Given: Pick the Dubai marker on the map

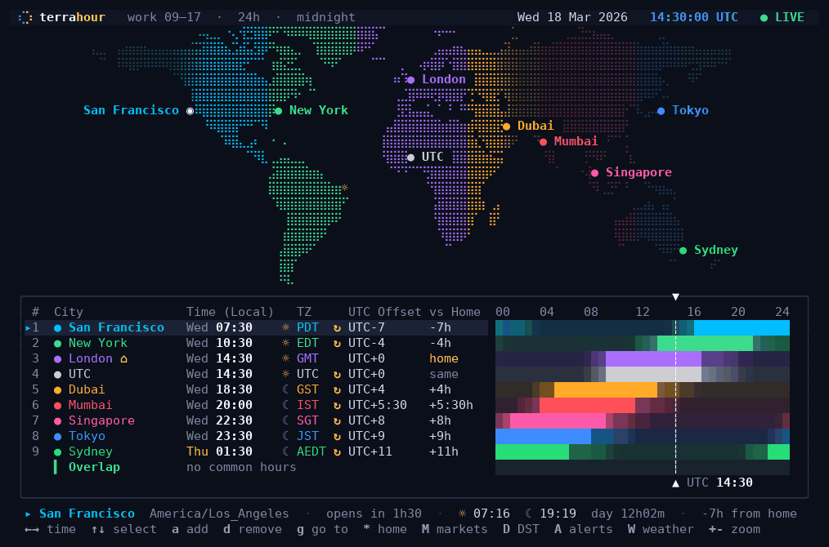Looking at the screenshot, I should (507, 127).
